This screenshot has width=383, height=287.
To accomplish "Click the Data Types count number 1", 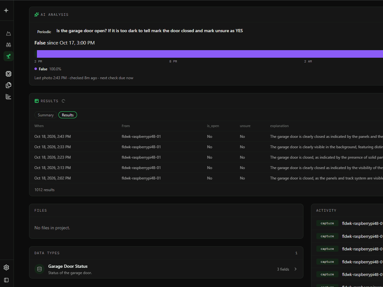I will (296, 253).
